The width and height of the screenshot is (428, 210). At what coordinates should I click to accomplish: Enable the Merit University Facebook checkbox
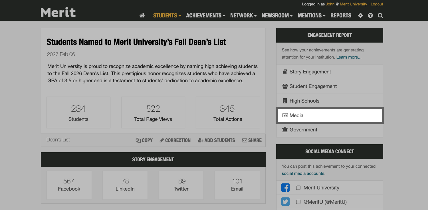(298, 187)
